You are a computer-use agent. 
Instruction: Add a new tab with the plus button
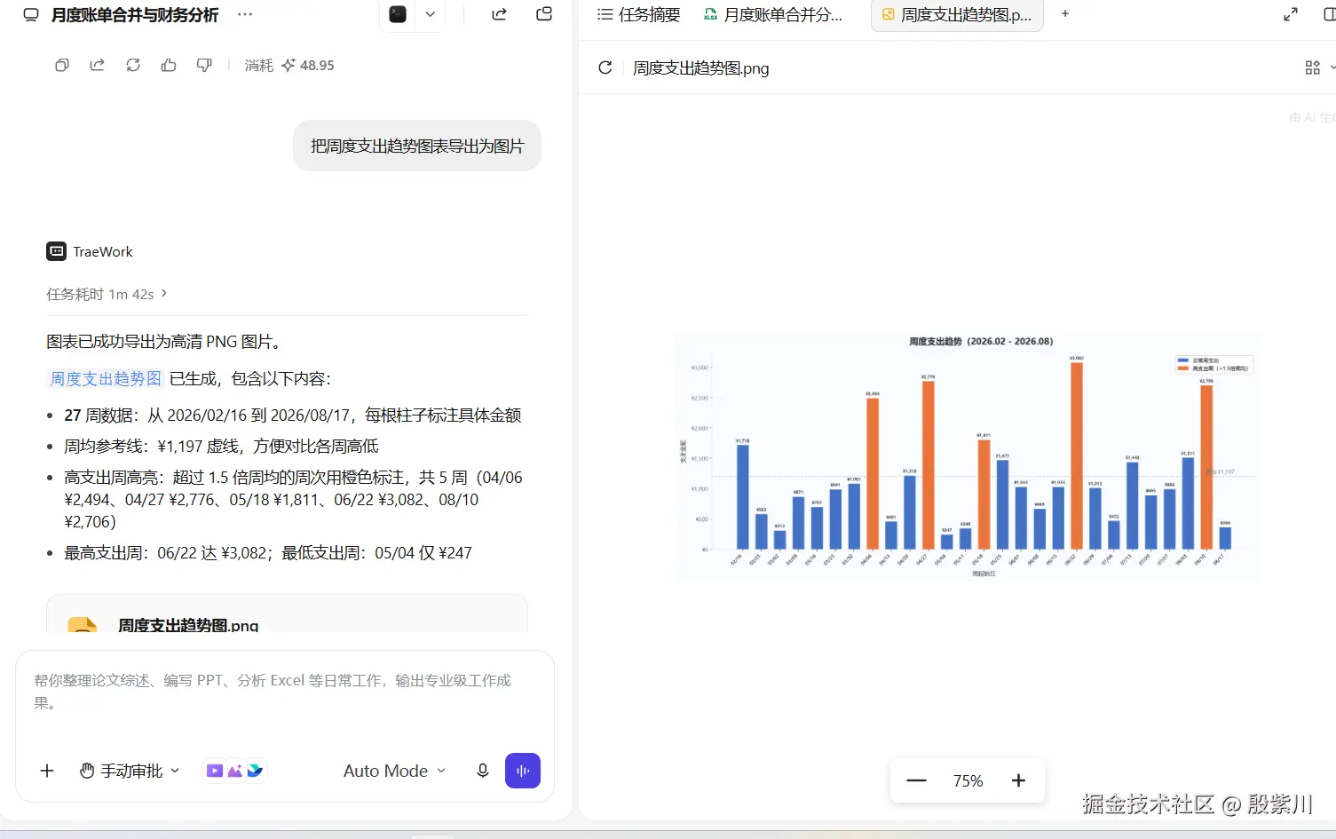[1065, 14]
